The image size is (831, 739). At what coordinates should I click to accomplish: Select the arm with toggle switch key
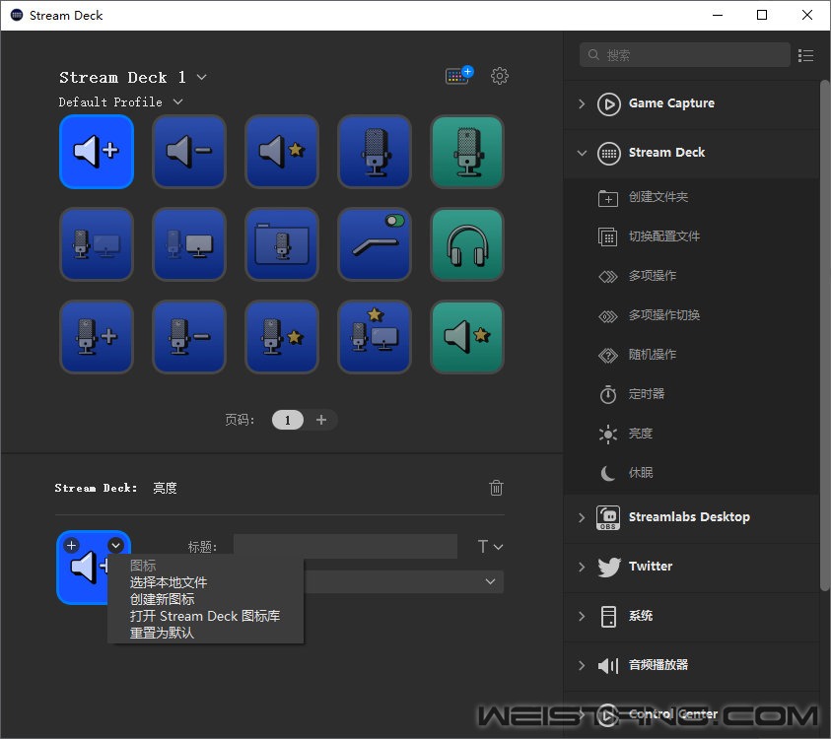(375, 244)
